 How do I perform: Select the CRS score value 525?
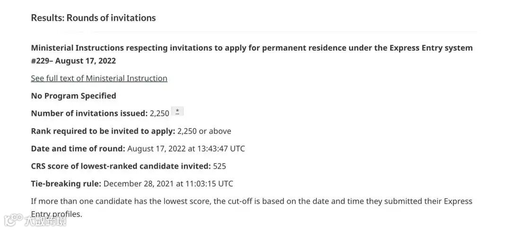click(220, 166)
